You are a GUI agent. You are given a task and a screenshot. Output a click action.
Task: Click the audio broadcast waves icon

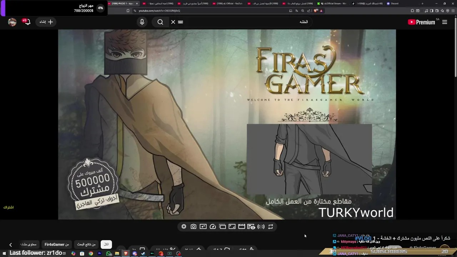[261, 227]
